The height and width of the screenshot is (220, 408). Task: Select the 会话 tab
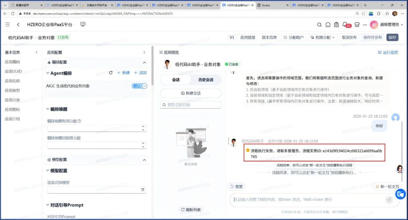pyautogui.click(x=176, y=80)
